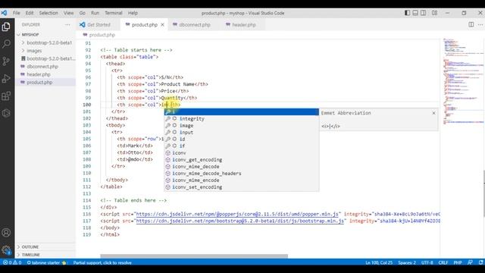
Task: Open Go menu
Action: pos(83,13)
